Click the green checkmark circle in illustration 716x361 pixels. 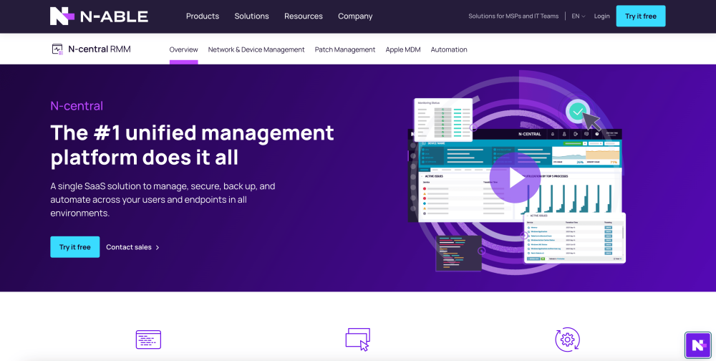[577, 112]
